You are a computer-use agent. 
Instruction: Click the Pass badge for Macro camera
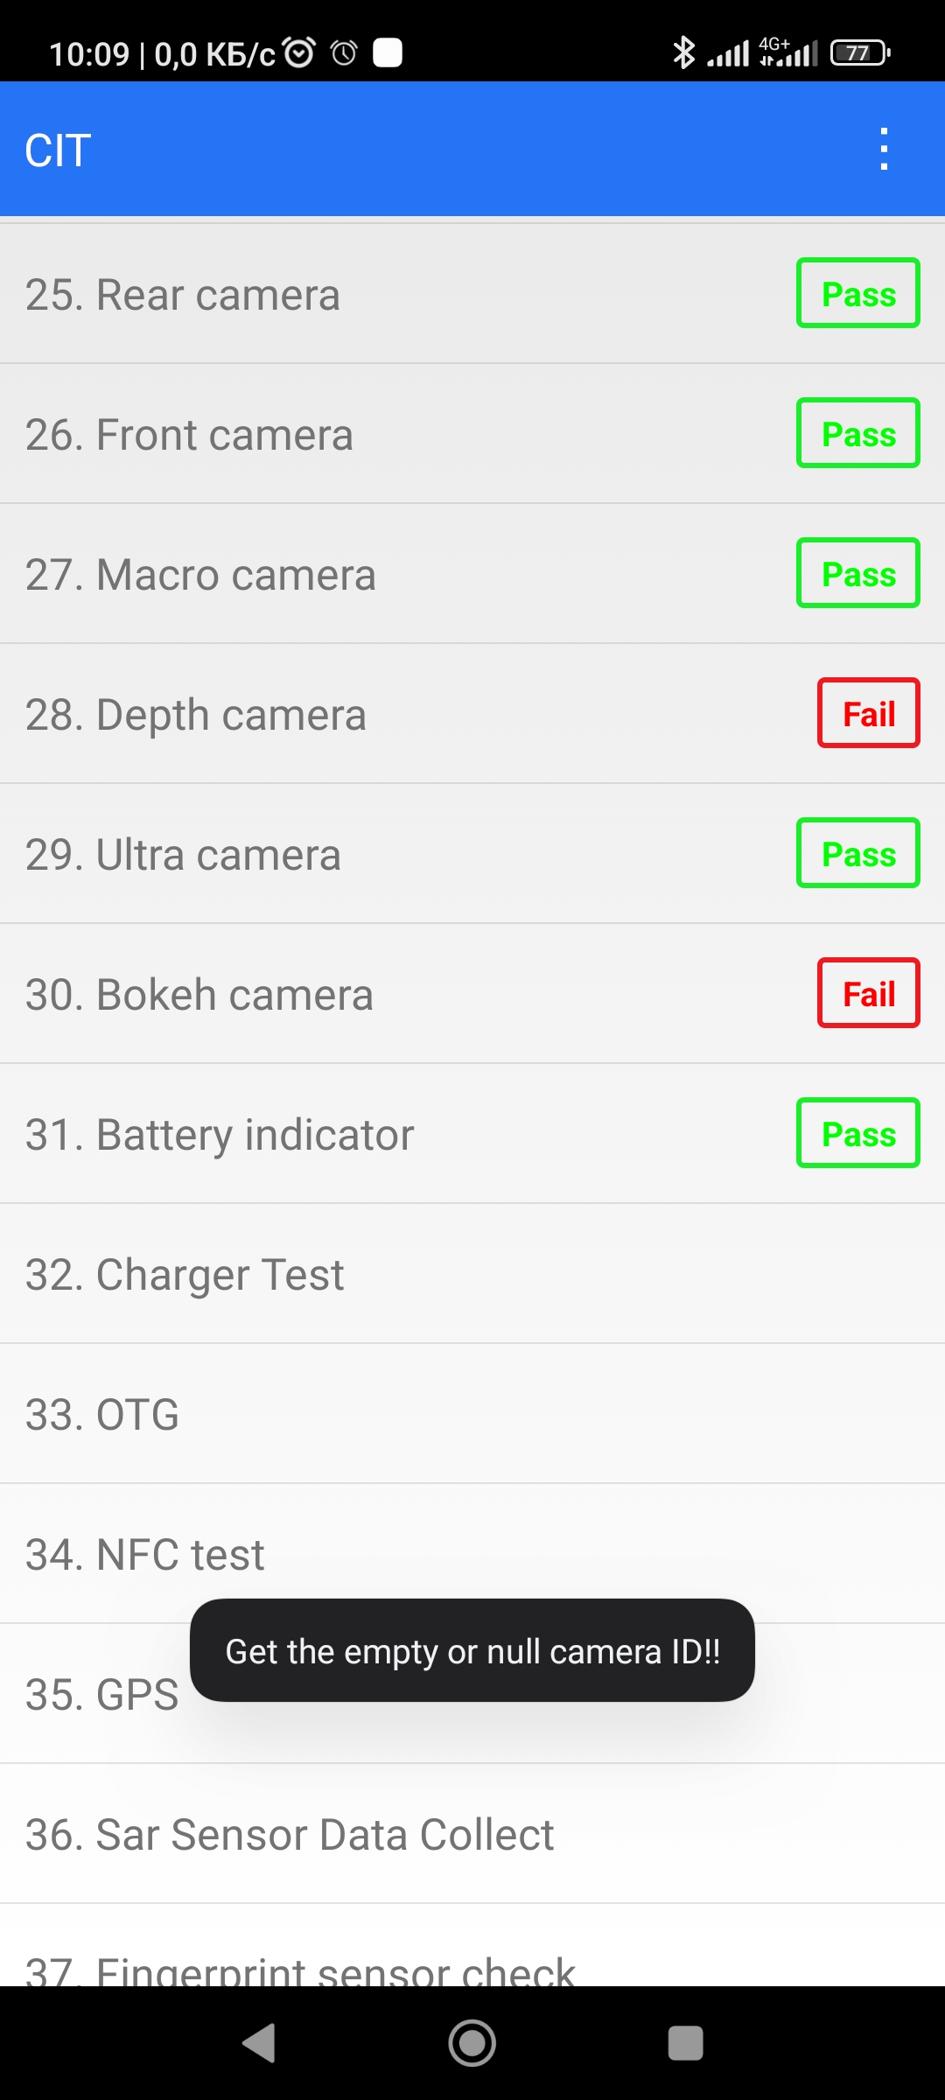click(x=857, y=574)
